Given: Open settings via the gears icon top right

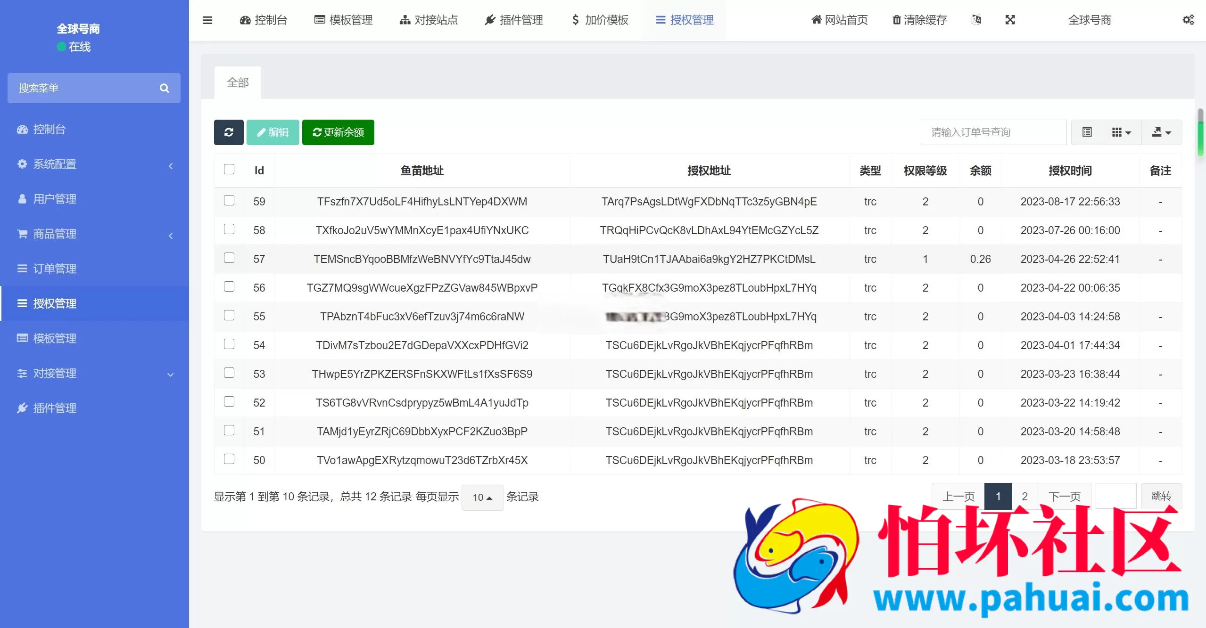Looking at the screenshot, I should [1189, 20].
